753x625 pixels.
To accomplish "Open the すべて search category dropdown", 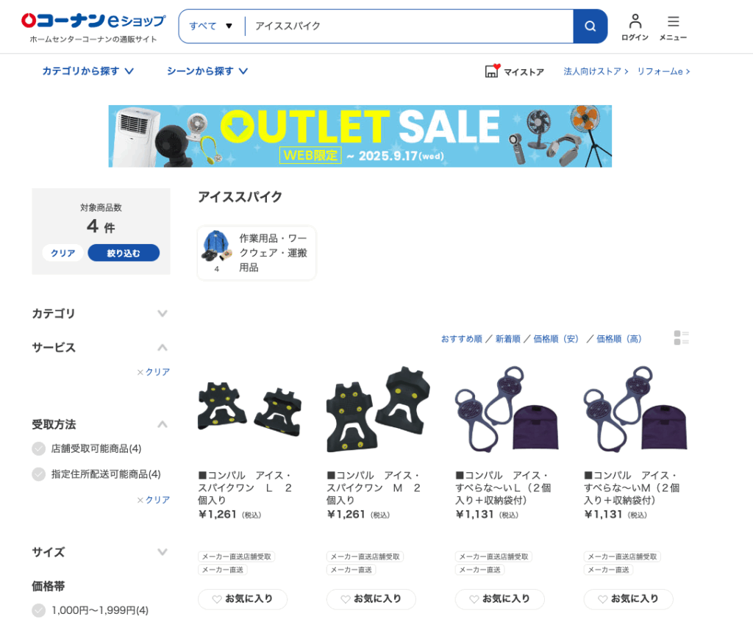I will (x=211, y=26).
